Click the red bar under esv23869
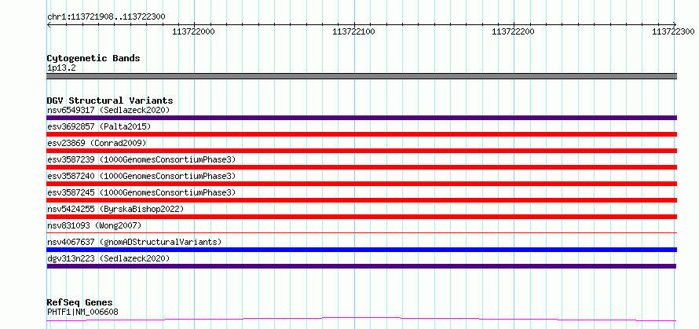This screenshot has width=699, height=329. pyautogui.click(x=361, y=151)
